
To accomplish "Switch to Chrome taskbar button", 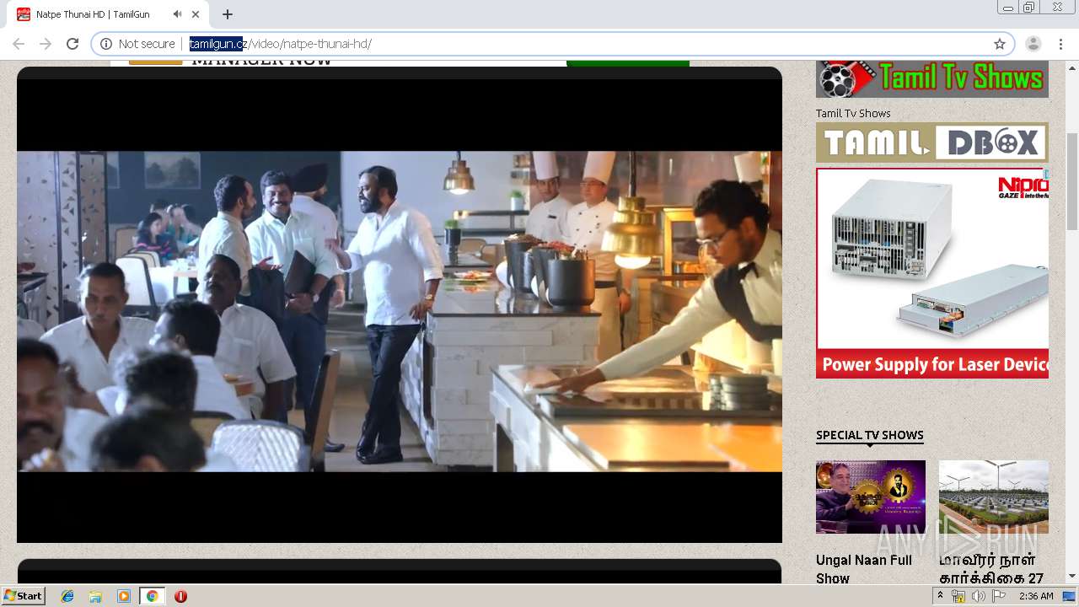I will coord(152,596).
